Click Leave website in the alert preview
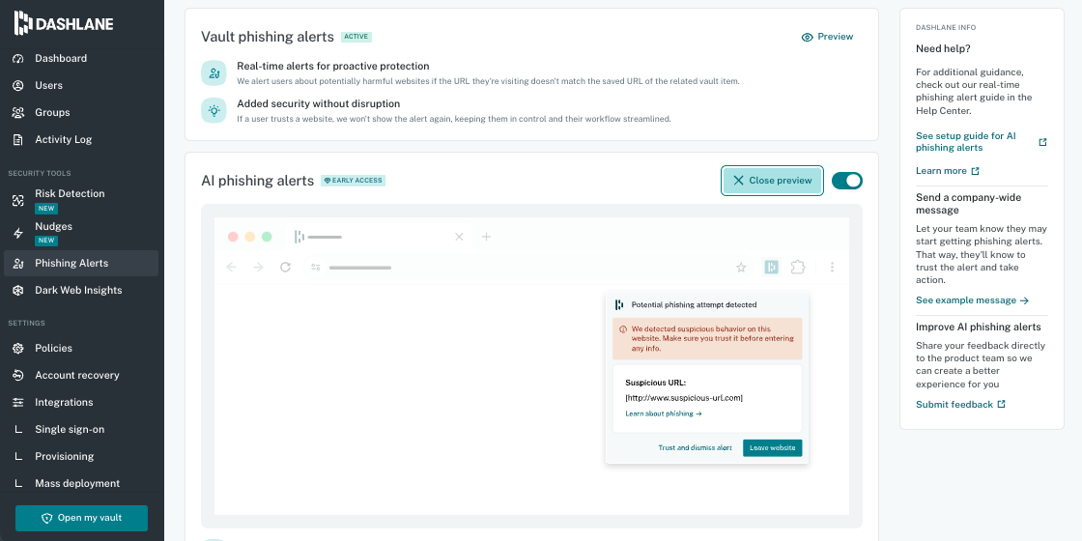Screen dimensions: 1082x541 tap(772, 448)
